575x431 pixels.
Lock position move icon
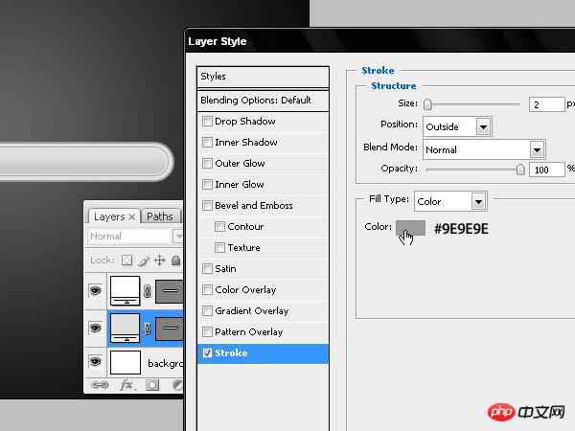point(159,261)
